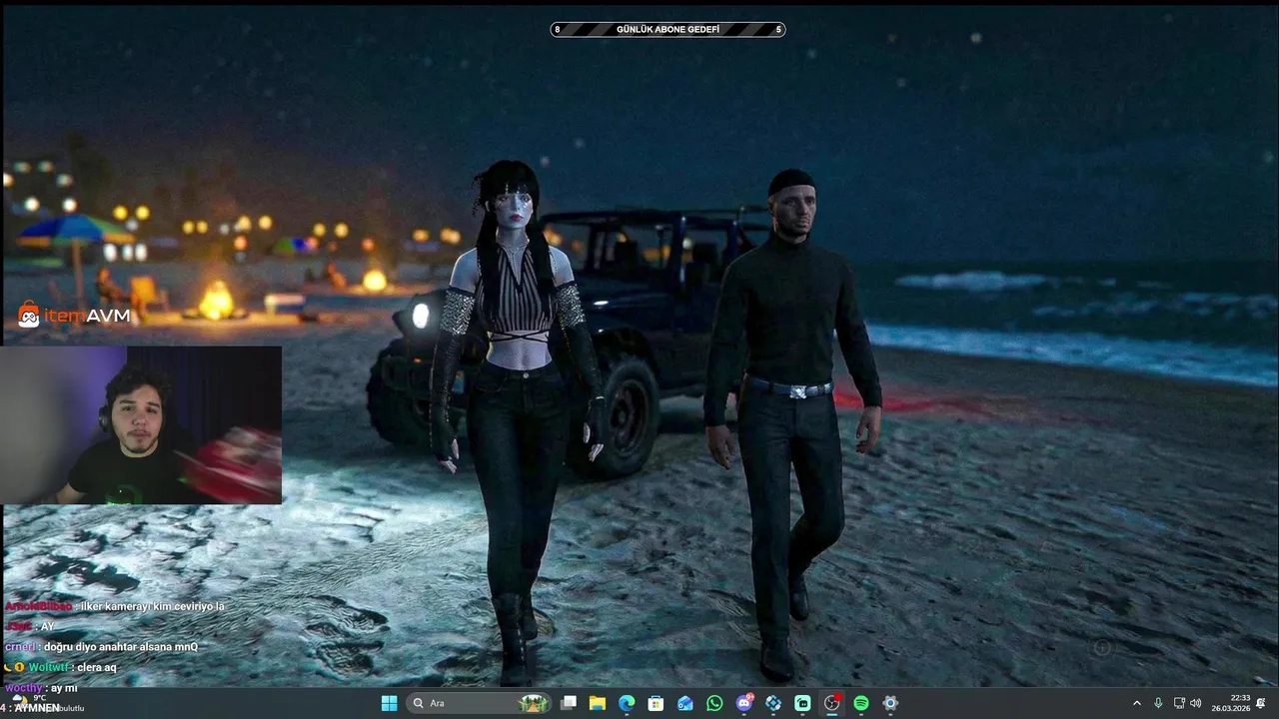The height and width of the screenshot is (719, 1279).
Task: Click the streamer webcam overlay
Action: coord(141,425)
